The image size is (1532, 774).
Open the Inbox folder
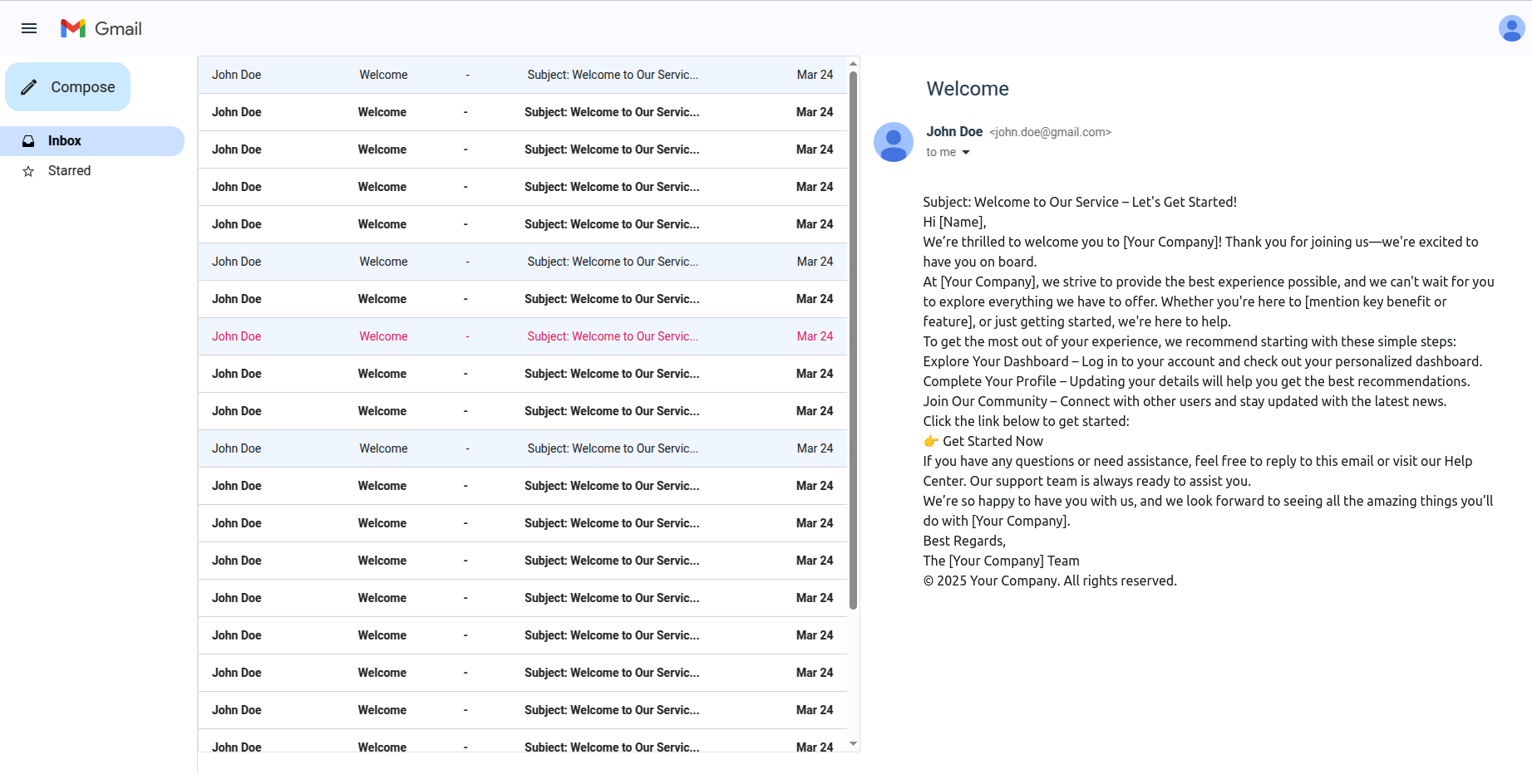click(x=92, y=141)
